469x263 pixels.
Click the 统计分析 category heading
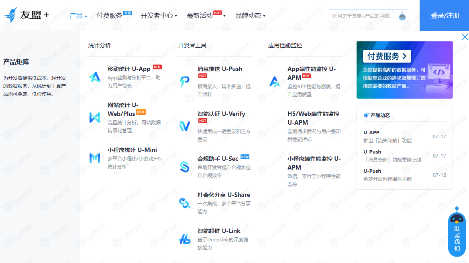coord(99,45)
